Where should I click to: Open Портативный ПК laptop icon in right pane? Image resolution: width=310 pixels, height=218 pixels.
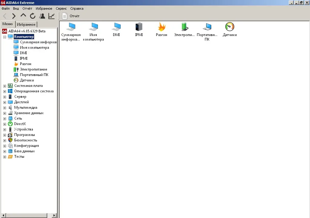tap(207, 32)
